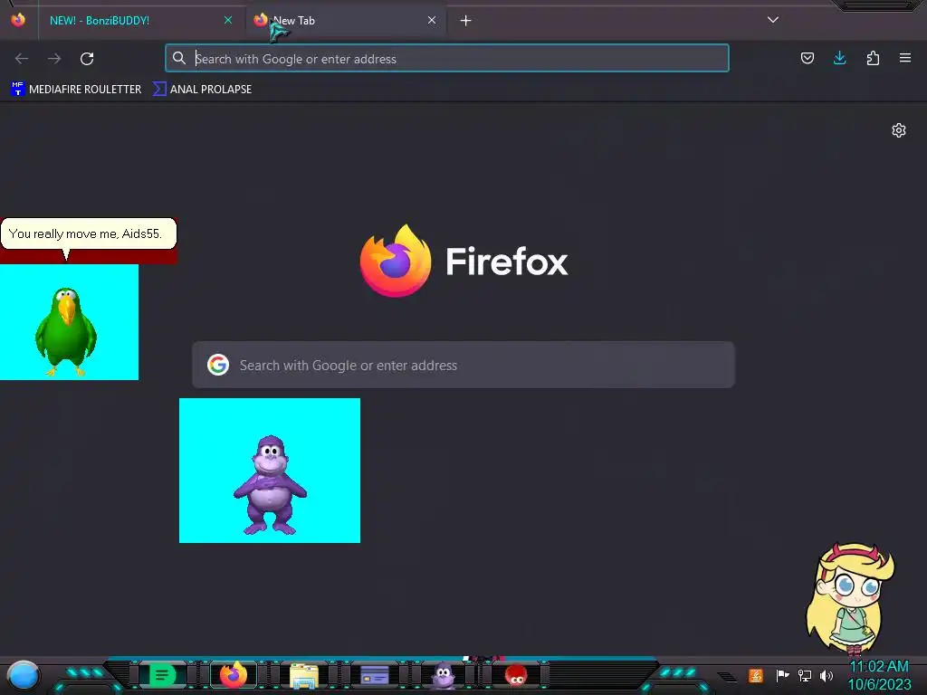Close the New Tab tab
Image resolution: width=927 pixels, height=695 pixels.
(x=432, y=20)
